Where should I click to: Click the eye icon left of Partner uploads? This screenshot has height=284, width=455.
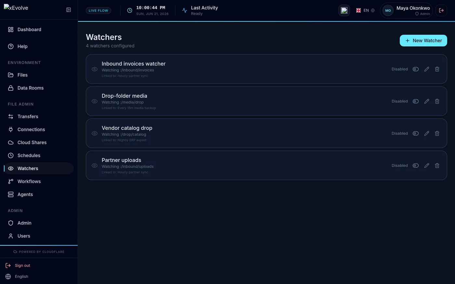[x=95, y=166]
